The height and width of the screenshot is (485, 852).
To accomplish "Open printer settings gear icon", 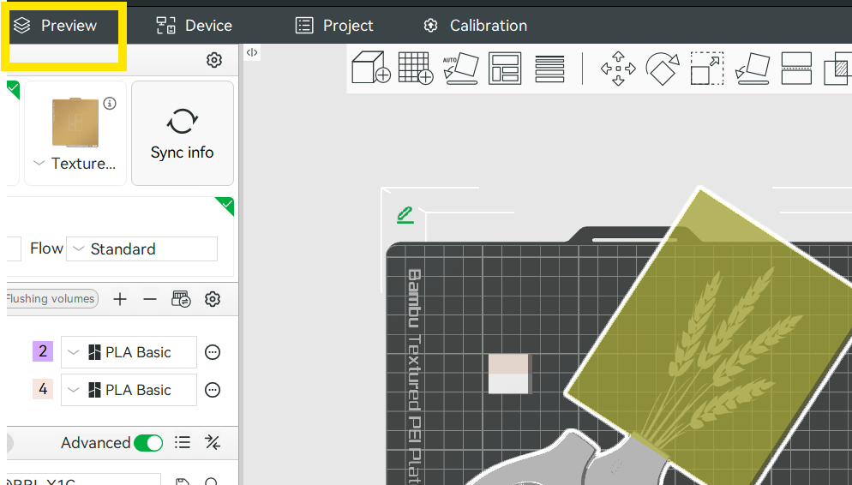I will click(214, 60).
